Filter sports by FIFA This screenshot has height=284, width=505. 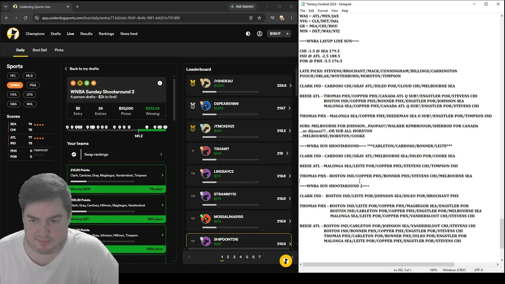(13, 95)
